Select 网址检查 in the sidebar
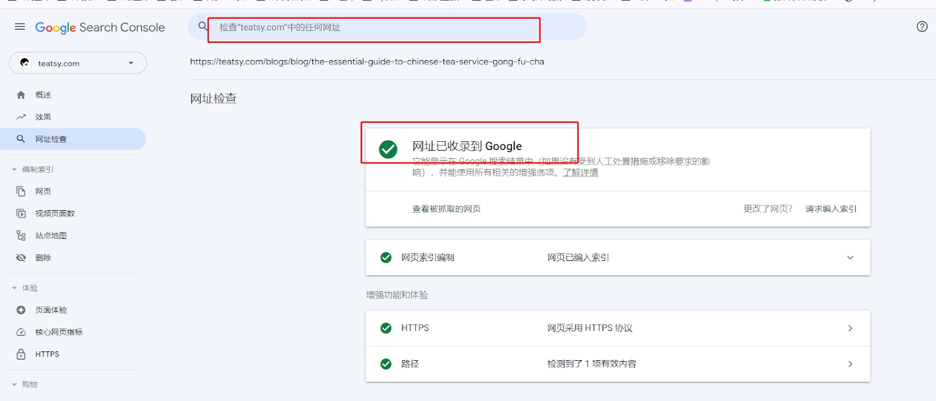Viewport: 936px width, 401px height. click(x=51, y=139)
